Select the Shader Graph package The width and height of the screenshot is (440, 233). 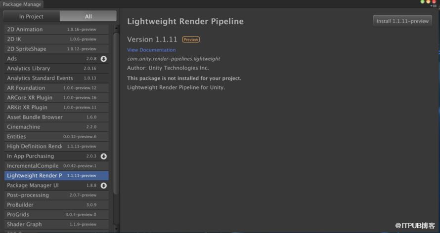click(56, 225)
